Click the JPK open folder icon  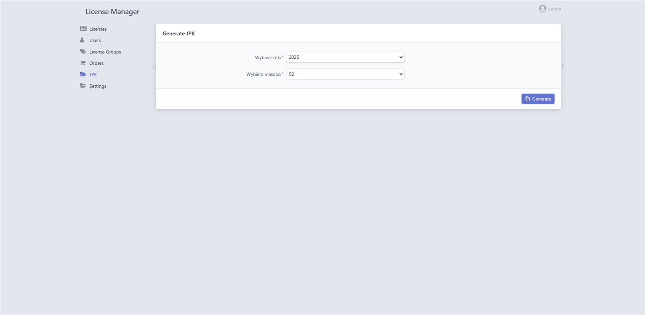click(83, 75)
